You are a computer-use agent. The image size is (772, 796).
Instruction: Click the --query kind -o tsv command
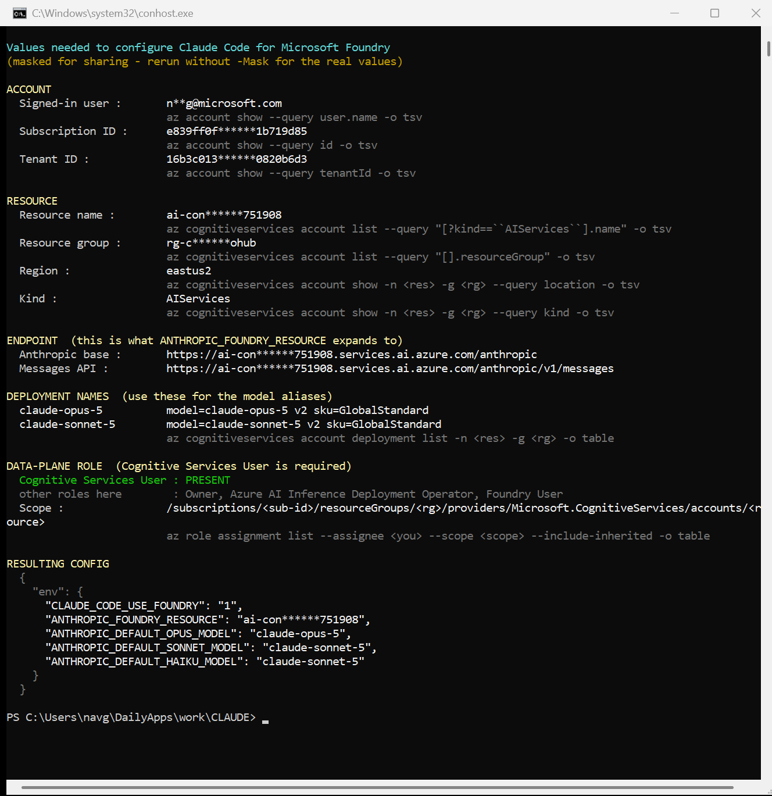pyautogui.click(x=390, y=313)
